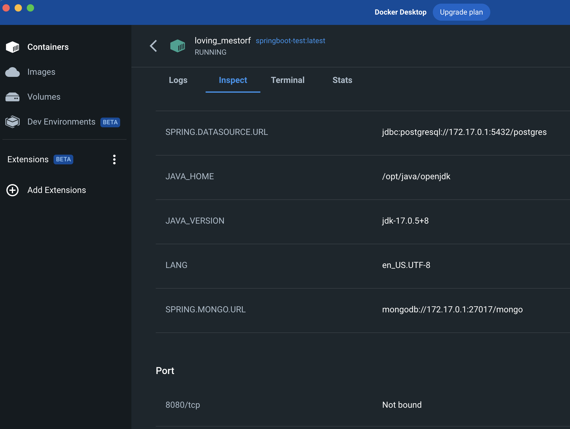The image size is (570, 429).
Task: Open the springboot-test:latest image link
Action: click(290, 41)
